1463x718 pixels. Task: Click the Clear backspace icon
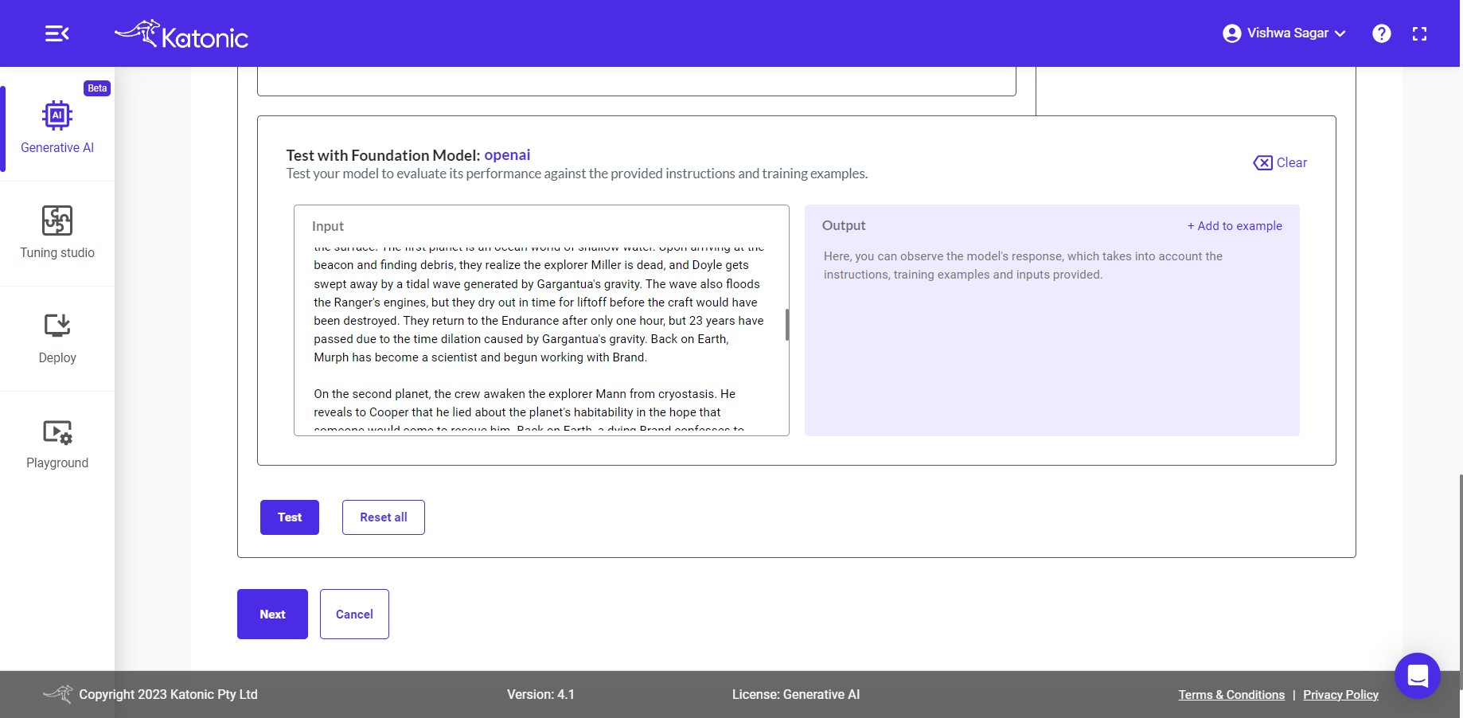click(1262, 162)
